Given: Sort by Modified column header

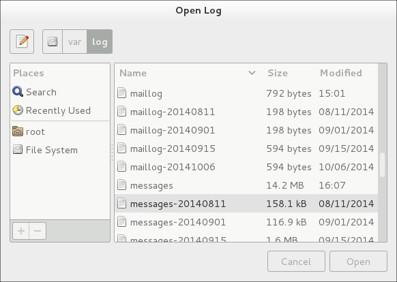Looking at the screenshot, I should tap(341, 73).
